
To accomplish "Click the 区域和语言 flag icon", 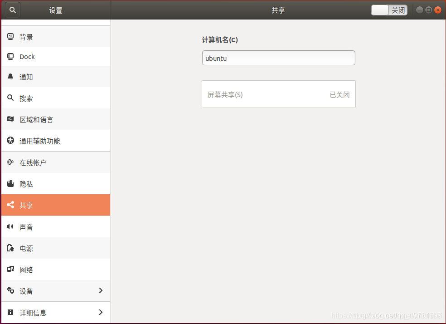I will point(10,119).
